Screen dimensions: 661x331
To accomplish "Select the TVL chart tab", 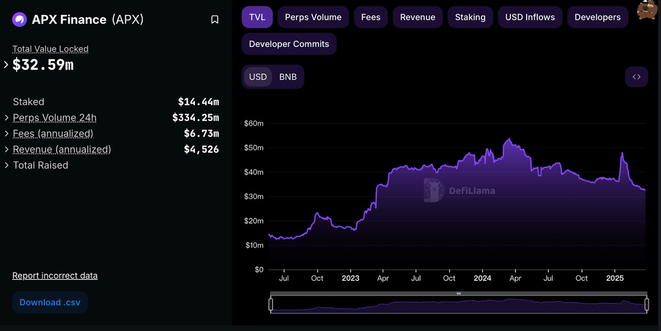I will (x=257, y=17).
